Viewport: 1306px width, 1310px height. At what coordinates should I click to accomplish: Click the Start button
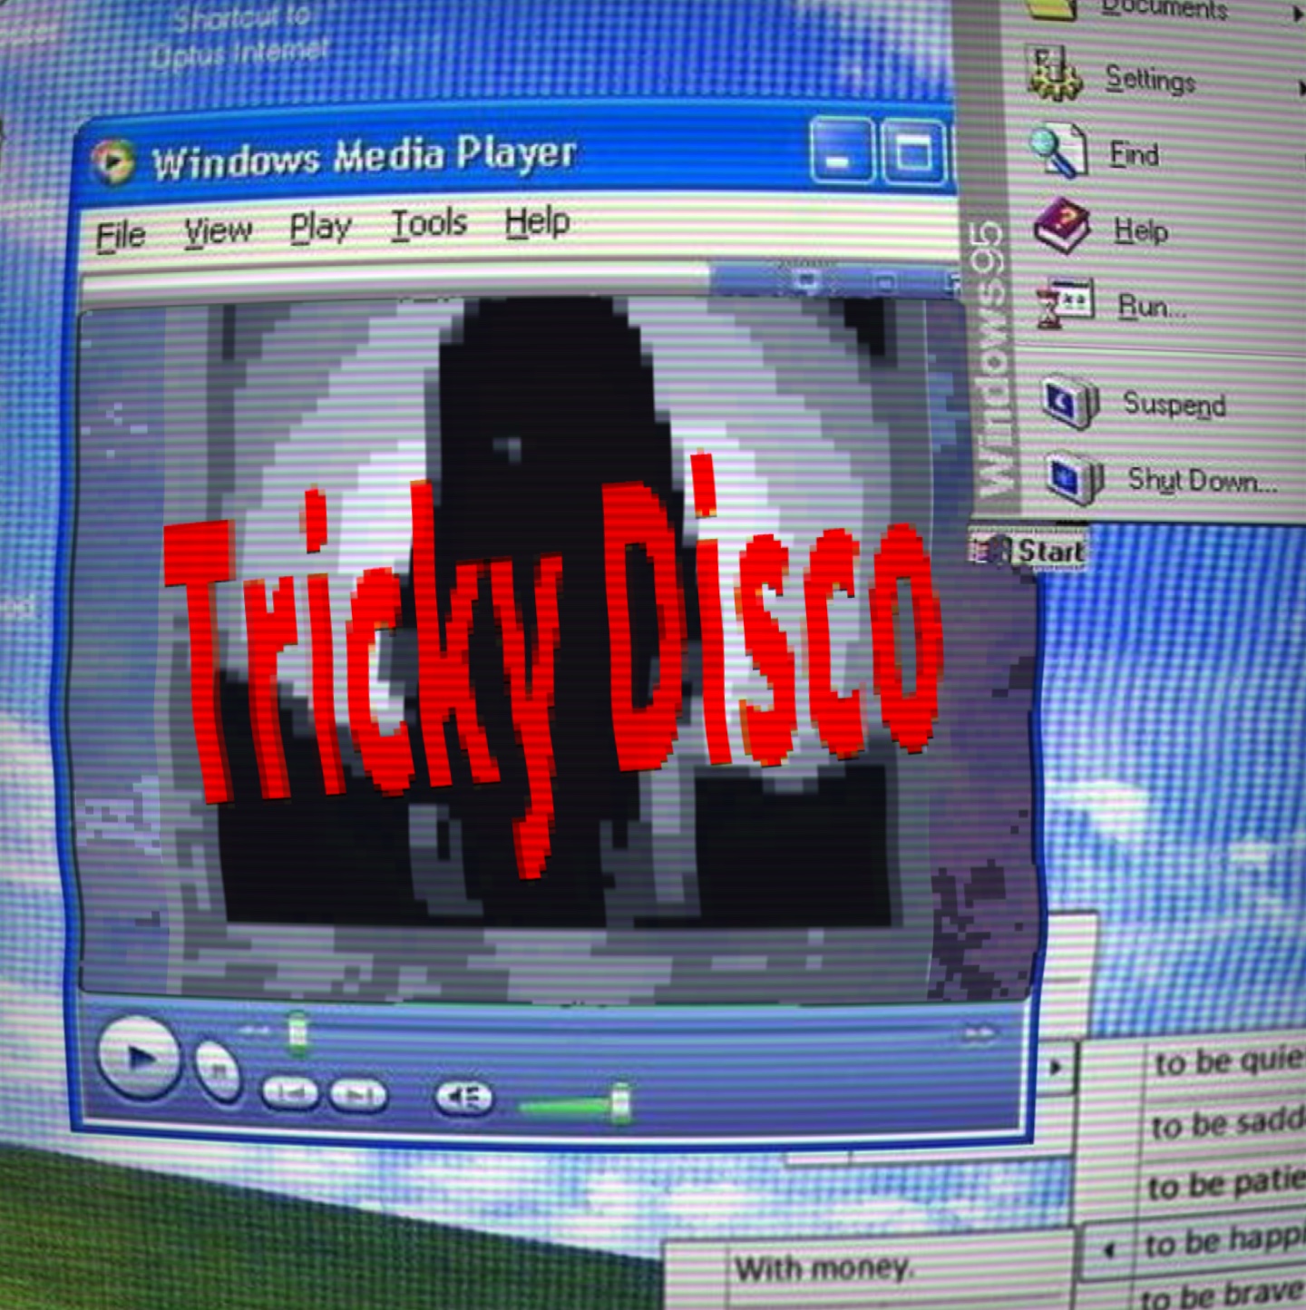click(x=1029, y=550)
